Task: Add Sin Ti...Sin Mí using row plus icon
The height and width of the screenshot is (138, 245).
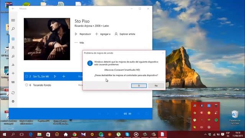Action: tap(64, 77)
